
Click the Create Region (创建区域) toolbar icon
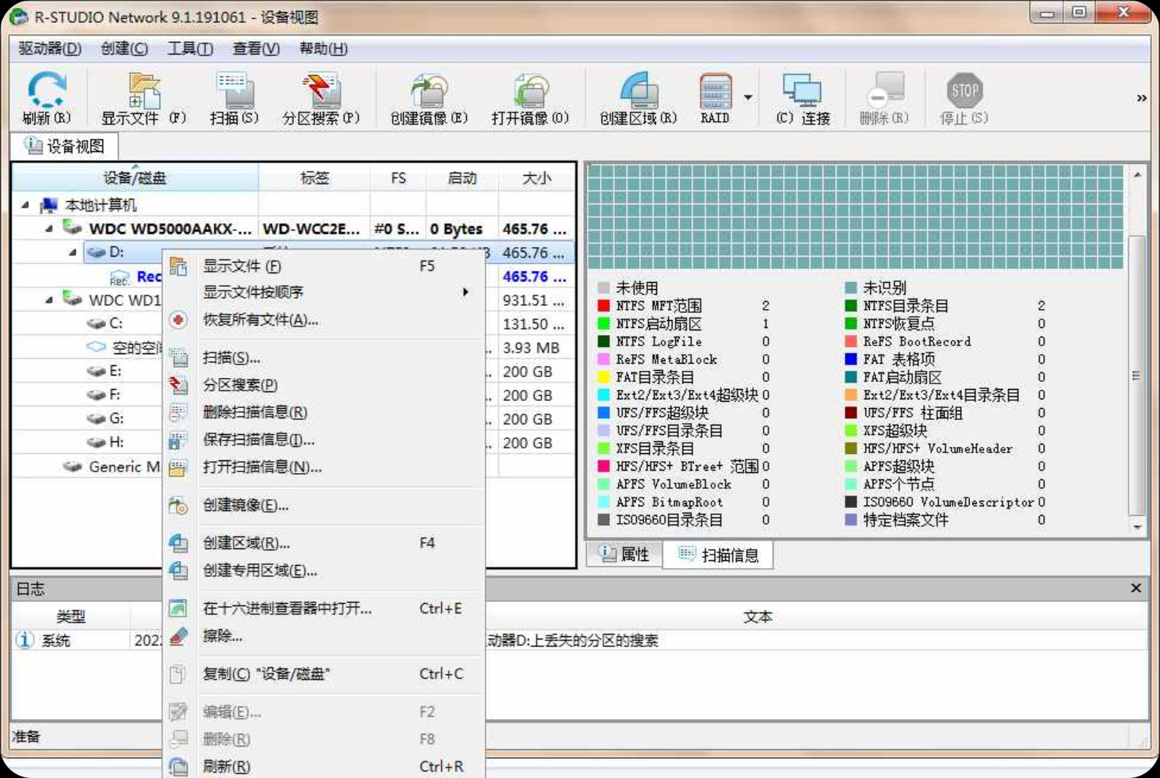pos(638,97)
